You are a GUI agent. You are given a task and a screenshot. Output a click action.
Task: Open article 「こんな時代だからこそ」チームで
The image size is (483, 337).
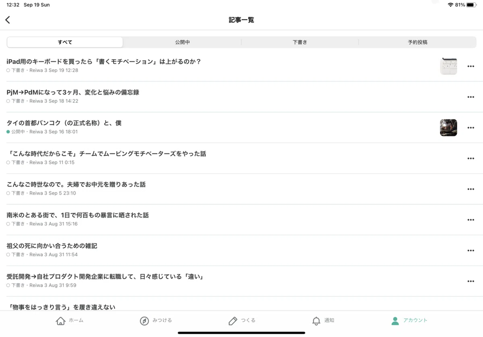[107, 154]
